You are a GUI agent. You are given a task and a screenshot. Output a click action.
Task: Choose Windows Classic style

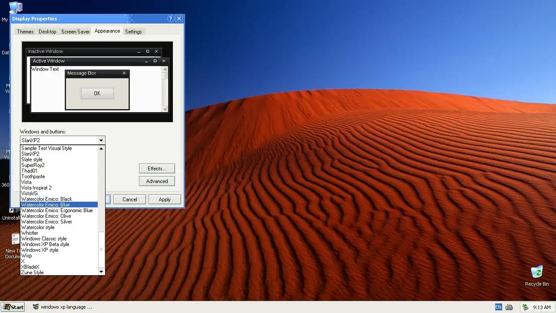59,239
